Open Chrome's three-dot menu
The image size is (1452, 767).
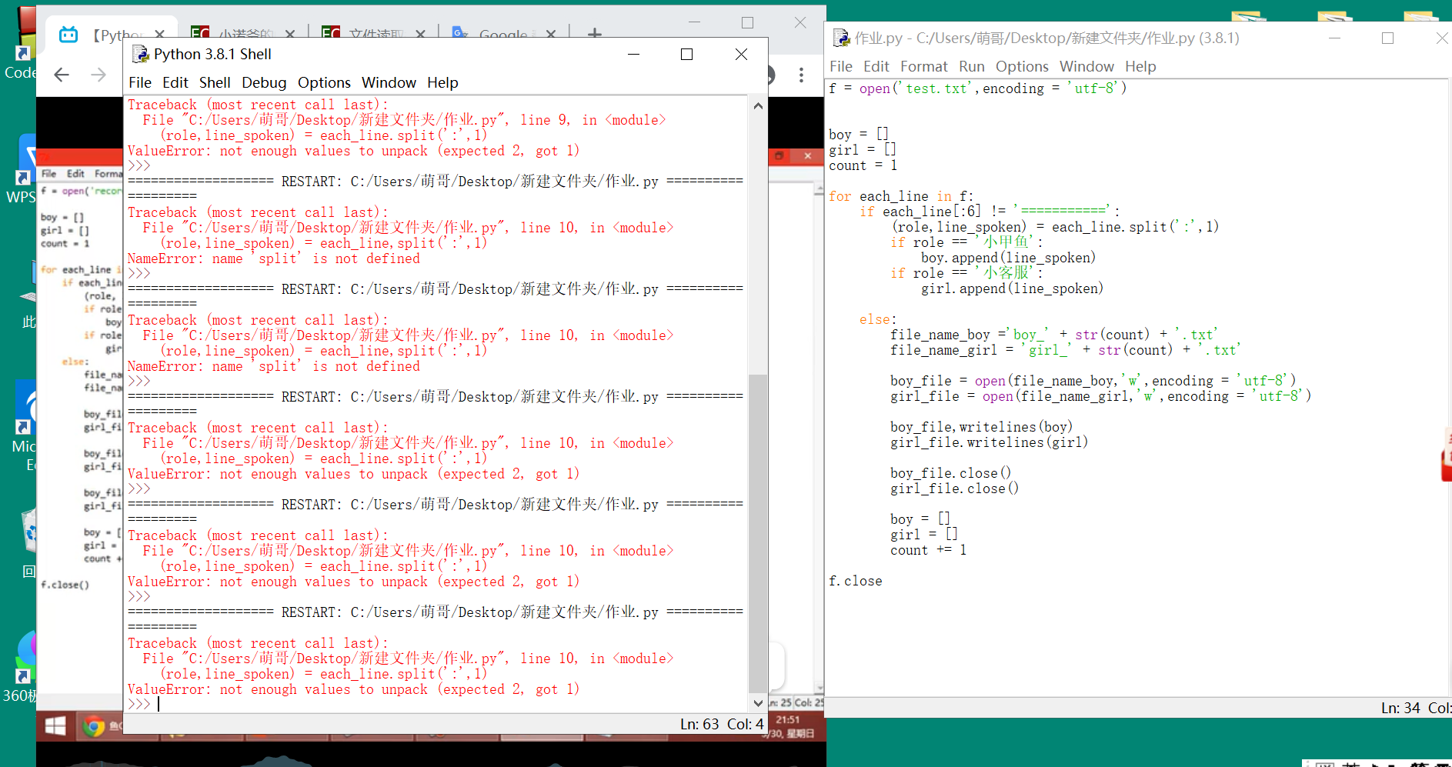coord(801,75)
